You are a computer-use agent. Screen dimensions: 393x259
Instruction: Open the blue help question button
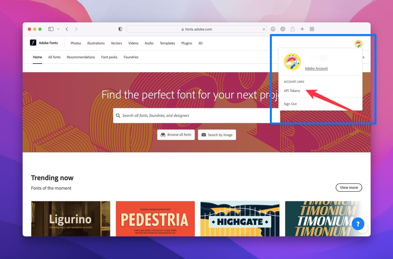[358, 224]
